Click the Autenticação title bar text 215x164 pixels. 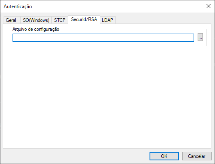coord(18,6)
